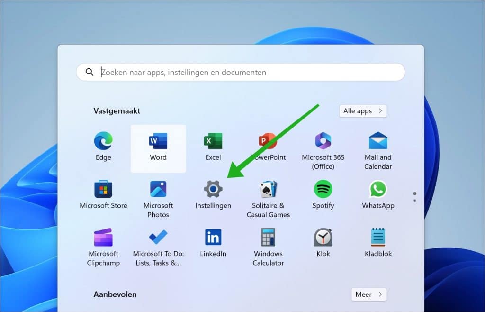Click the search magnifier icon
485x312 pixels.
[90, 72]
